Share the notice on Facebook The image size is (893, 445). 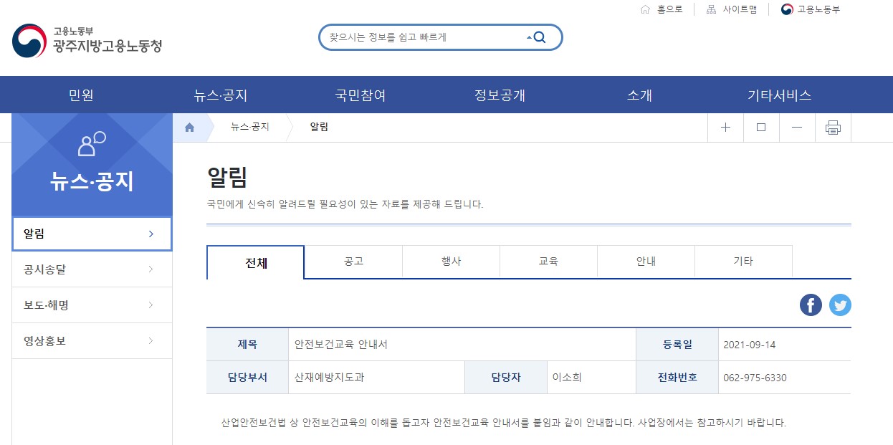811,305
